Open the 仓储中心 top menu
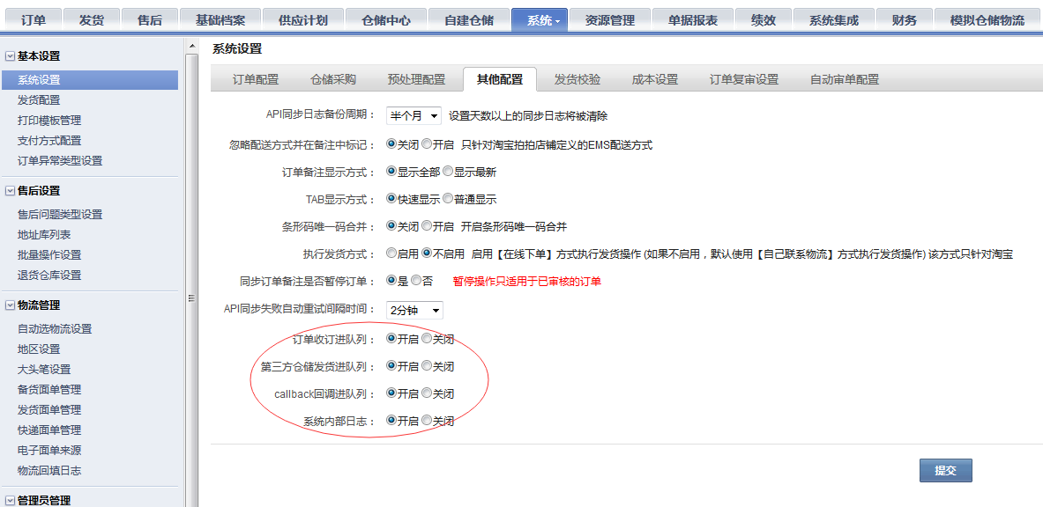This screenshot has height=507, width=1043. pos(385,20)
